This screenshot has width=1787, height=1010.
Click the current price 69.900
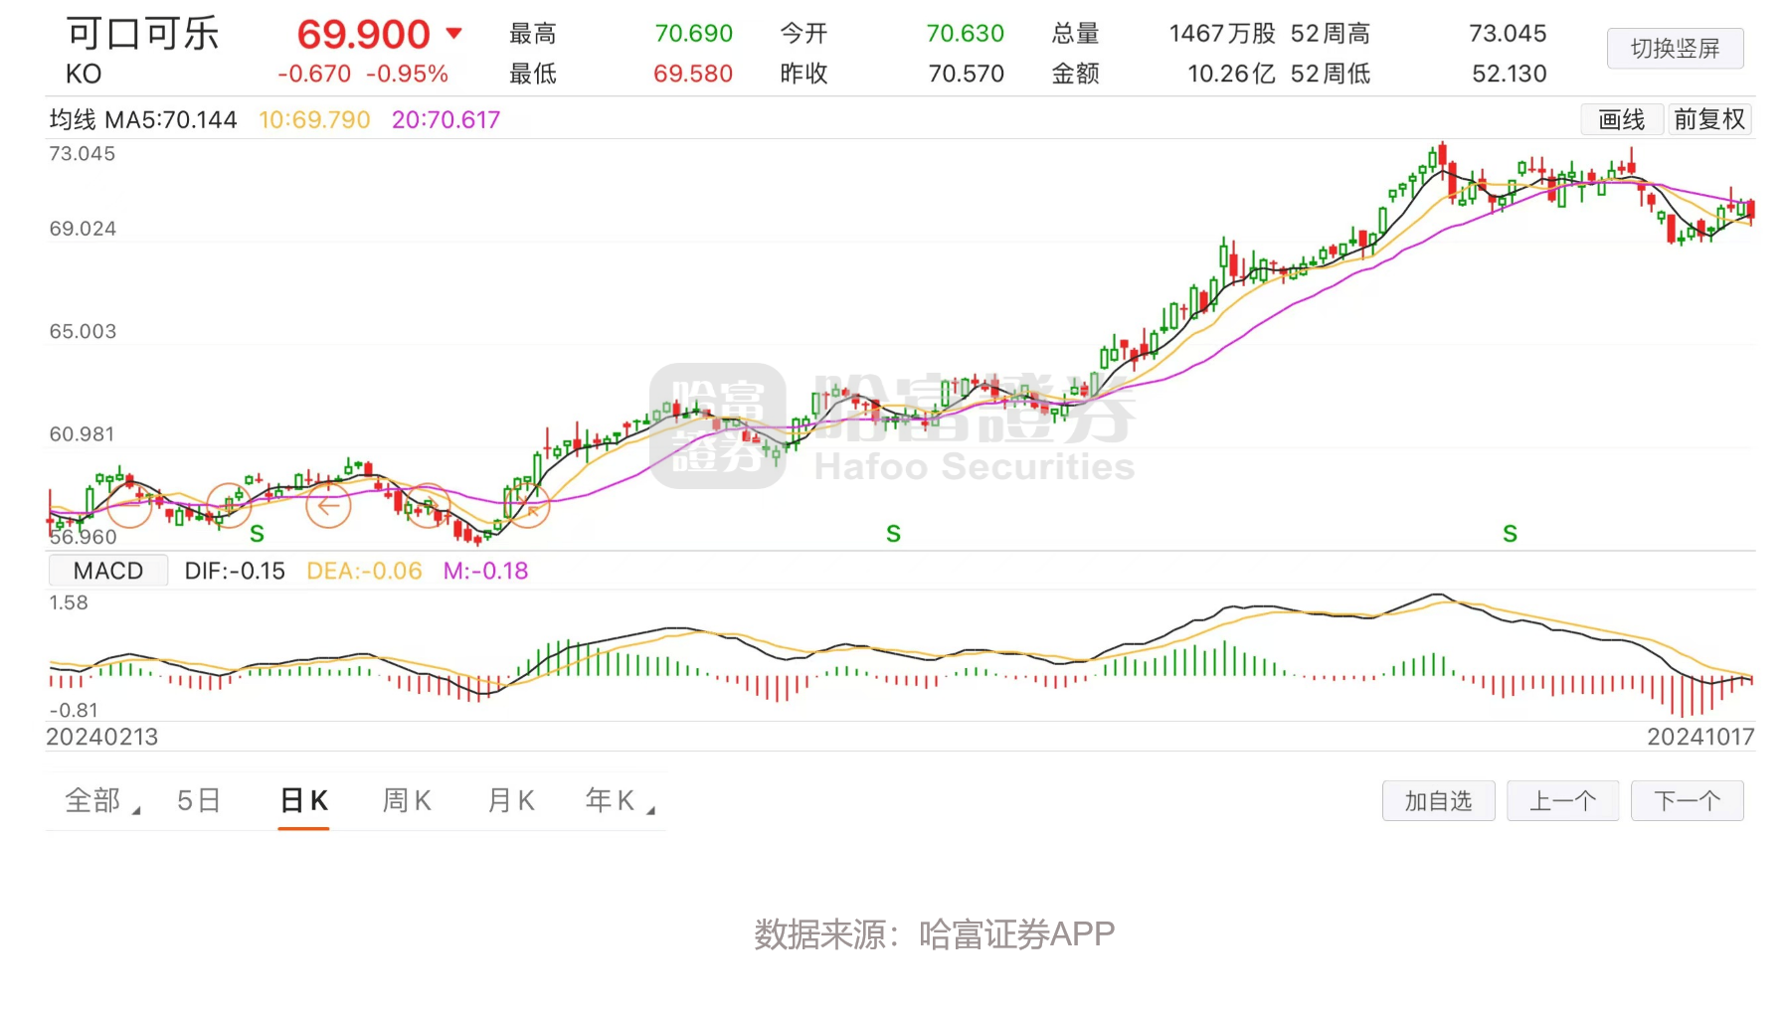(363, 35)
